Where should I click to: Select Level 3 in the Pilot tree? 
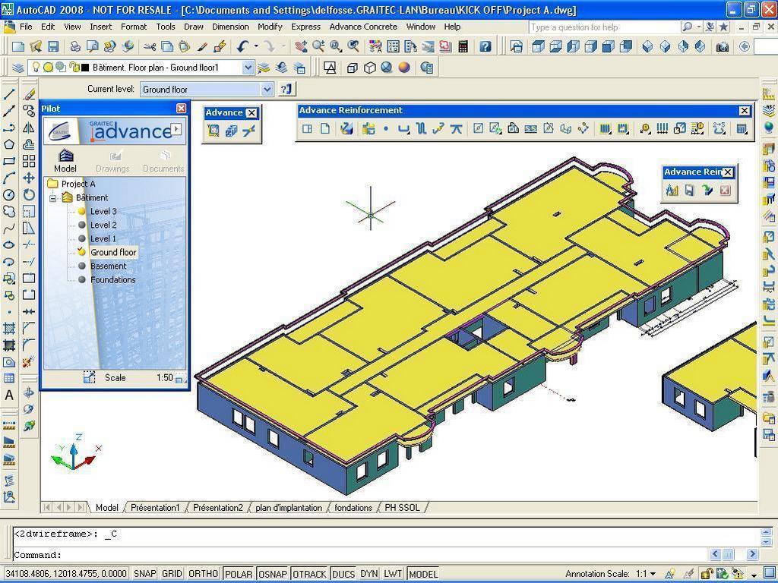tap(103, 211)
